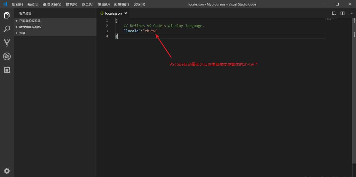Screen dimensions: 356x177
Task: Click line number 3 in the gutter
Action: (107, 31)
